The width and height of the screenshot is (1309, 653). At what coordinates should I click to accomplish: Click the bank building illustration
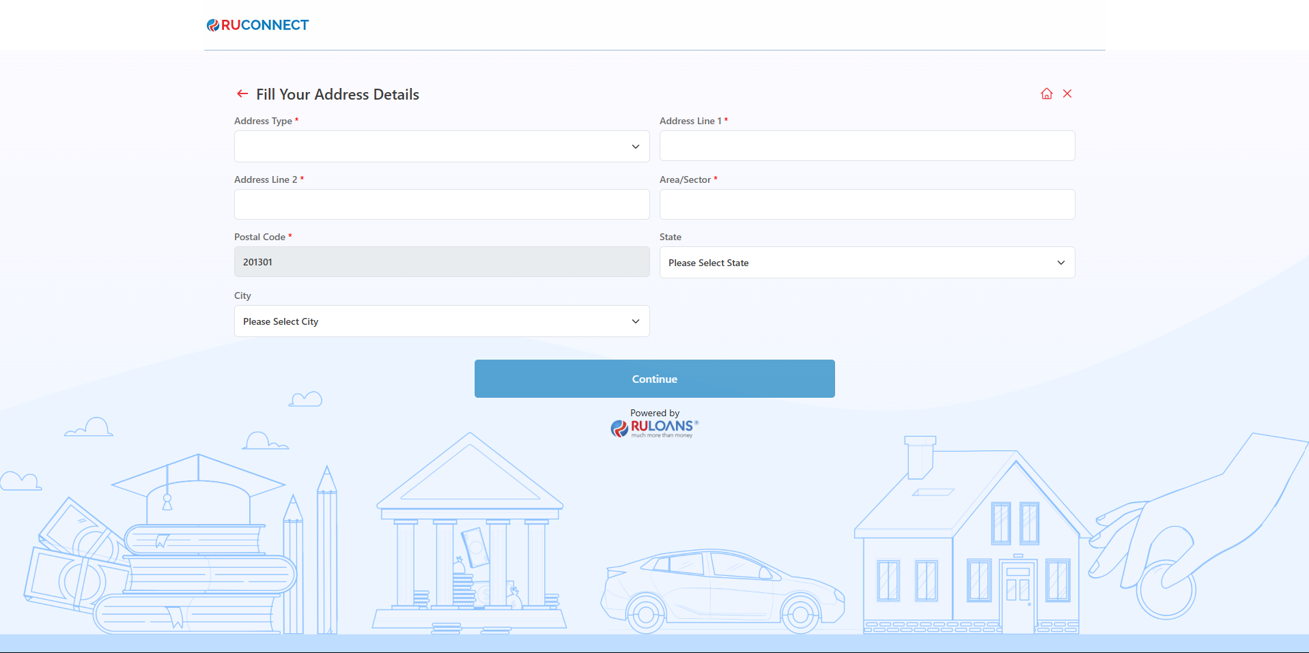pos(470,539)
